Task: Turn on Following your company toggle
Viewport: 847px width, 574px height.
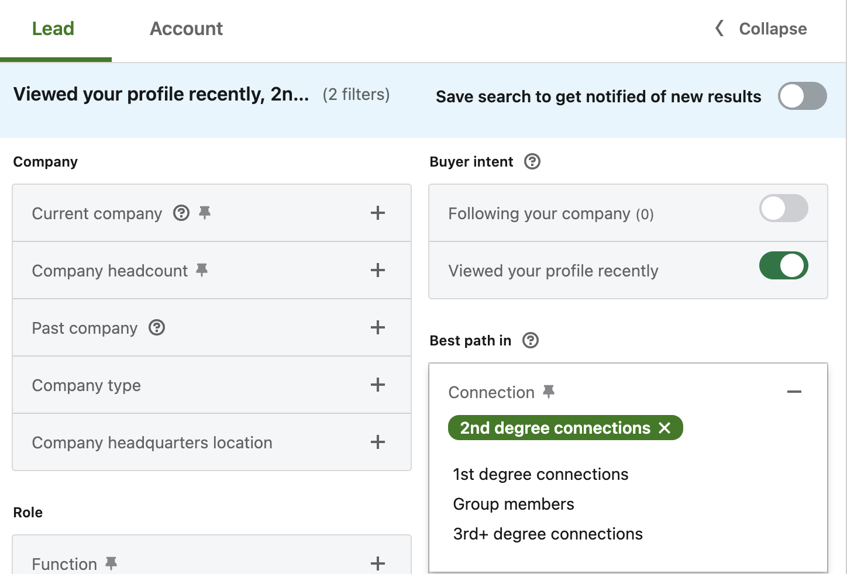Action: tap(783, 209)
